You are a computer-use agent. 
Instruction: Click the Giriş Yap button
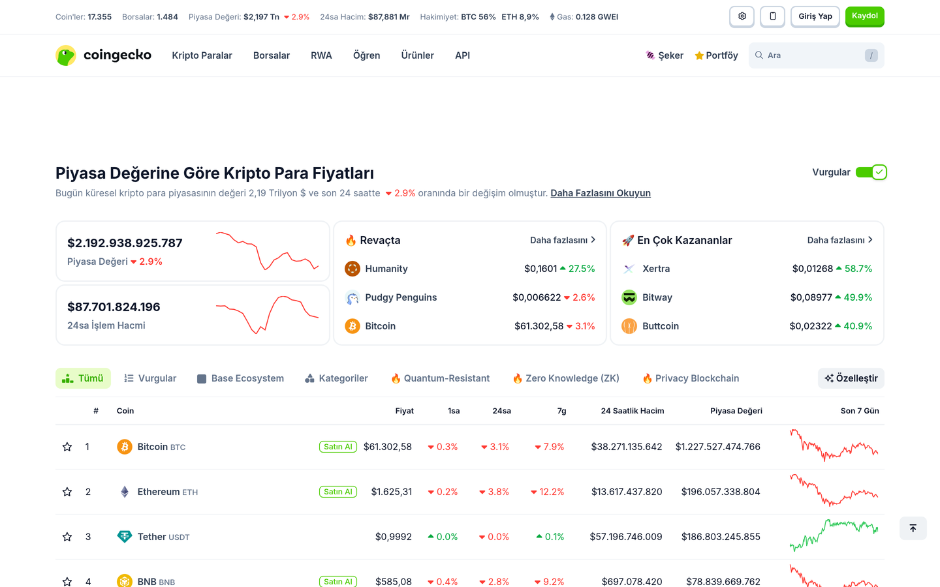coord(815,16)
